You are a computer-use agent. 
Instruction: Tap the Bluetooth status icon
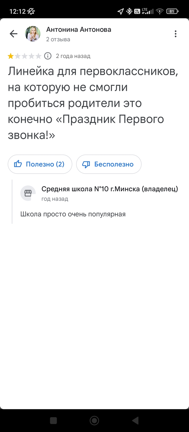click(x=129, y=11)
